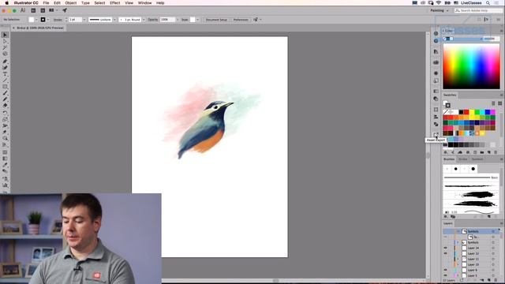Open the Object menu
The image size is (505, 284).
[x=71, y=3]
